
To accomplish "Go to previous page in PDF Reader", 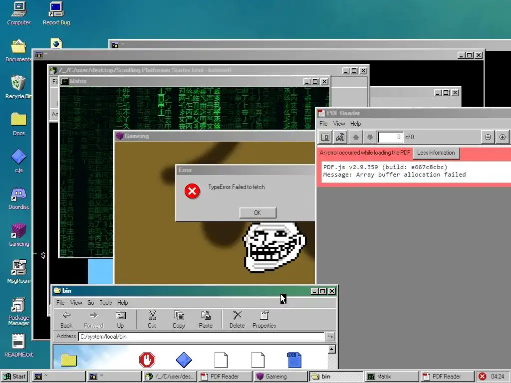I will point(355,137).
